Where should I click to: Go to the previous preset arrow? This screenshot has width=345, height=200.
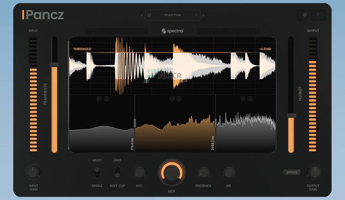click(142, 15)
